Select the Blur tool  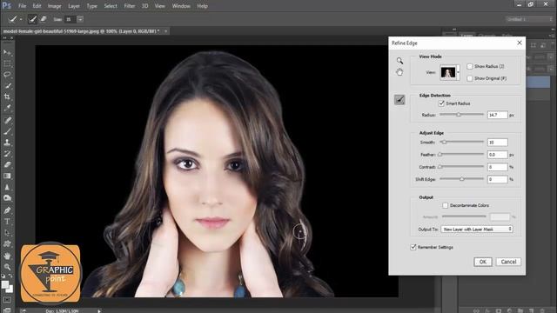(x=7, y=187)
